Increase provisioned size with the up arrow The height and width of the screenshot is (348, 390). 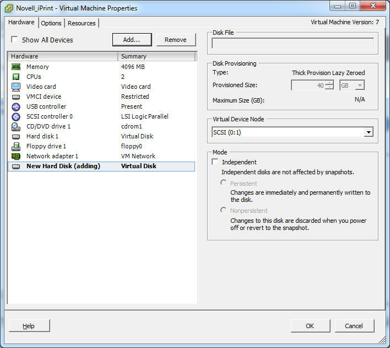coord(329,83)
